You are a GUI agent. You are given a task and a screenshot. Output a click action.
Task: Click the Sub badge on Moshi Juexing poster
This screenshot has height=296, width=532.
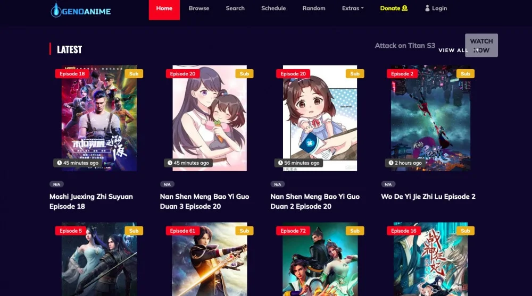[x=134, y=73]
